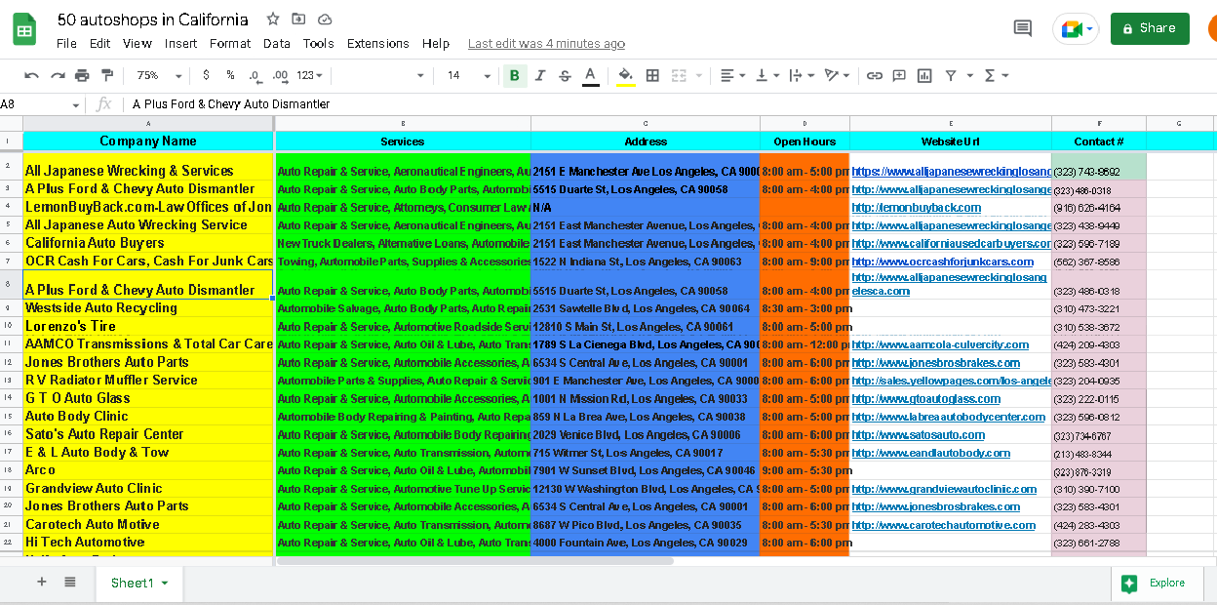Open the Functions sigma dropdown

pos(996,75)
